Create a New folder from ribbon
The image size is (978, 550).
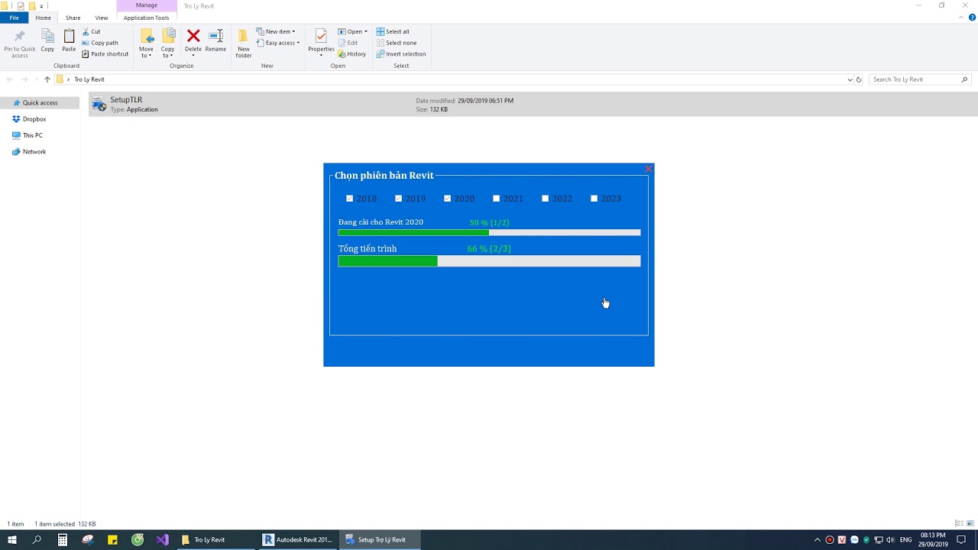tap(244, 42)
